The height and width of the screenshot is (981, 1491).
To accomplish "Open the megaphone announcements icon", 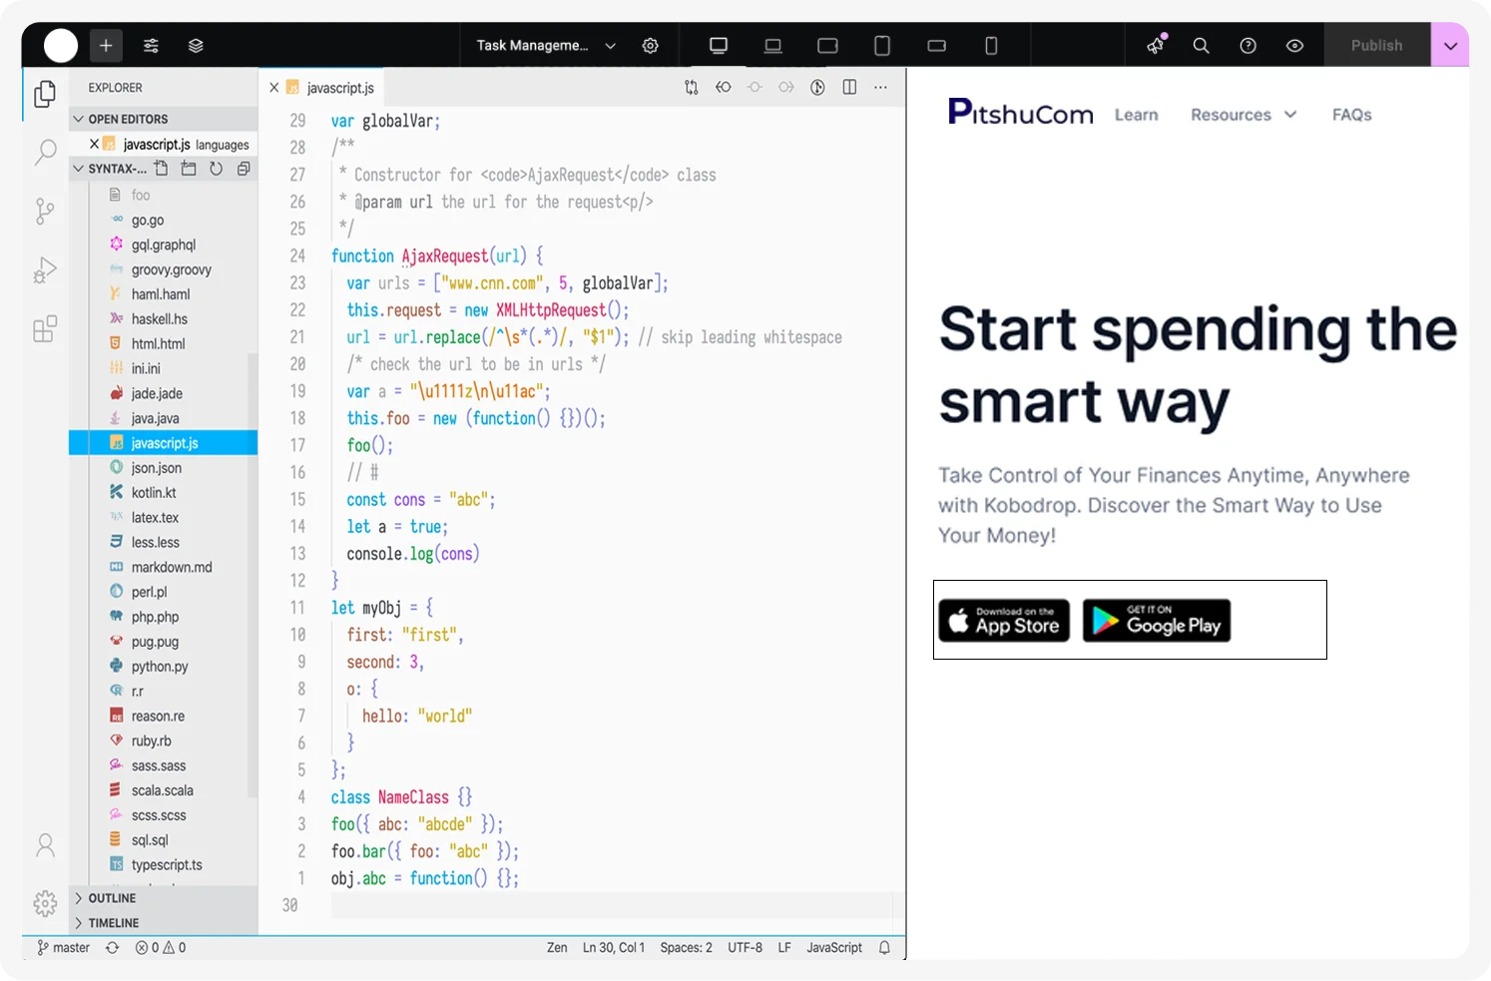I will tap(1156, 45).
